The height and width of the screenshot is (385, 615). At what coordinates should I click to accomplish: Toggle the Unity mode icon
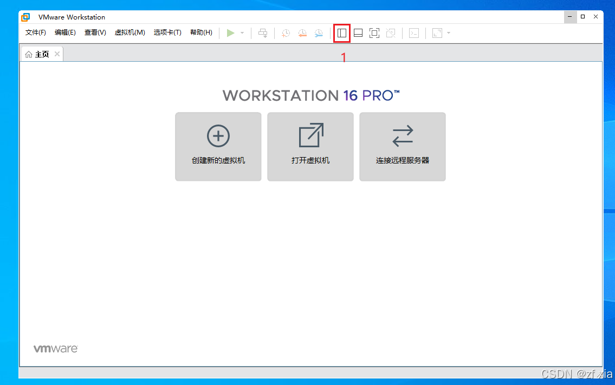tap(390, 33)
